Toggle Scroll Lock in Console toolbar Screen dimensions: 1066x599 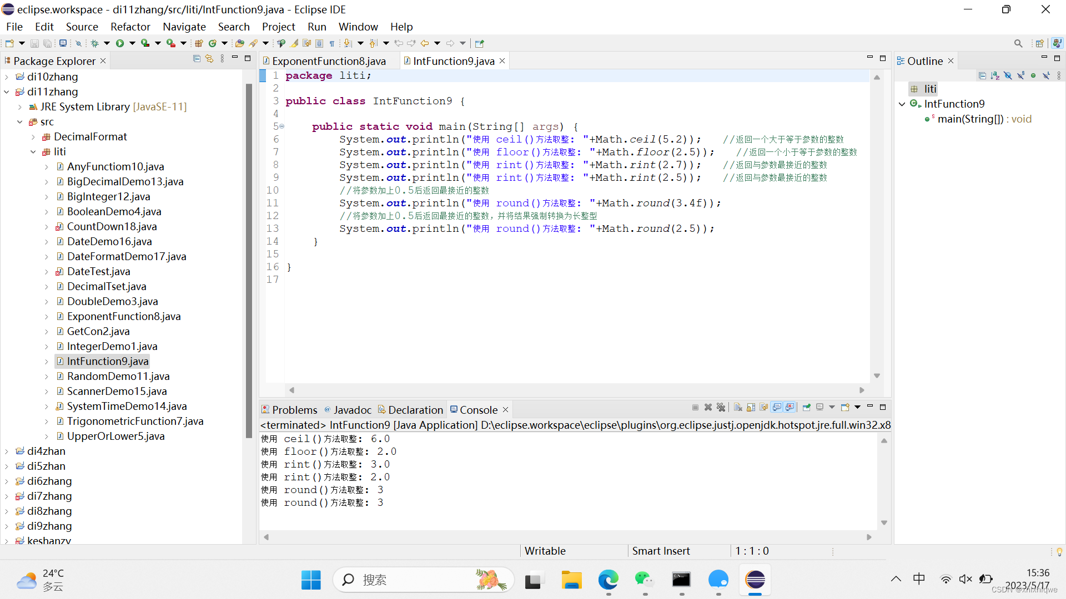[751, 408]
